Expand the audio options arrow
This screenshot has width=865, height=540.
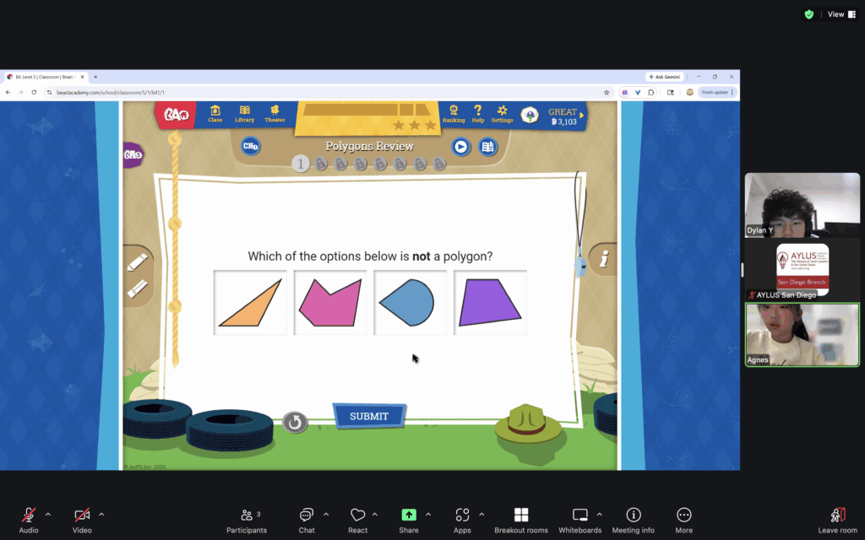coord(47,514)
